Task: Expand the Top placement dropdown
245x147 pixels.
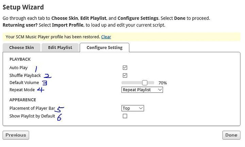Action: 132,108
